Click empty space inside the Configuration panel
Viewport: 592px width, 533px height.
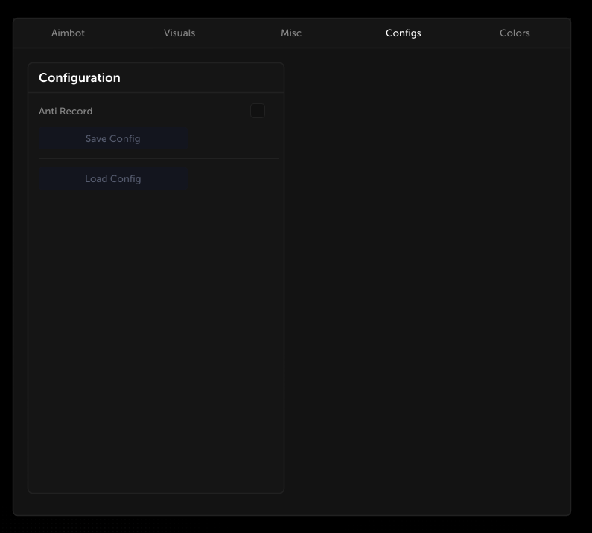[156, 335]
